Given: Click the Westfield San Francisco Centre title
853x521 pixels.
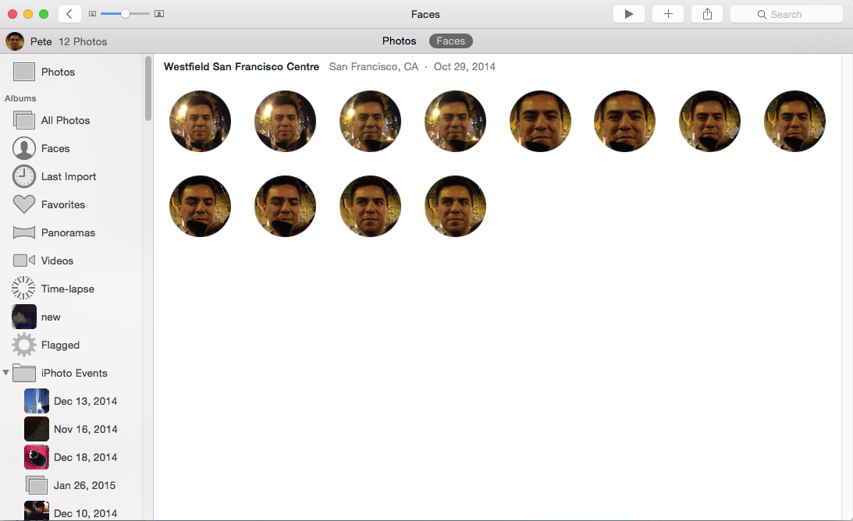Looking at the screenshot, I should [241, 66].
